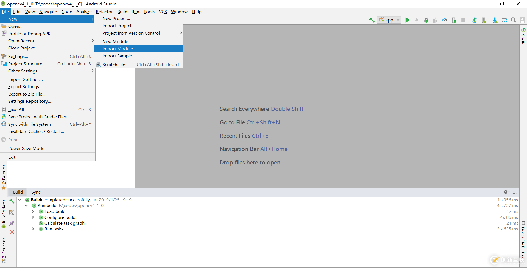Choose New Module from submenu
This screenshot has width=527, height=268.
[139, 41]
